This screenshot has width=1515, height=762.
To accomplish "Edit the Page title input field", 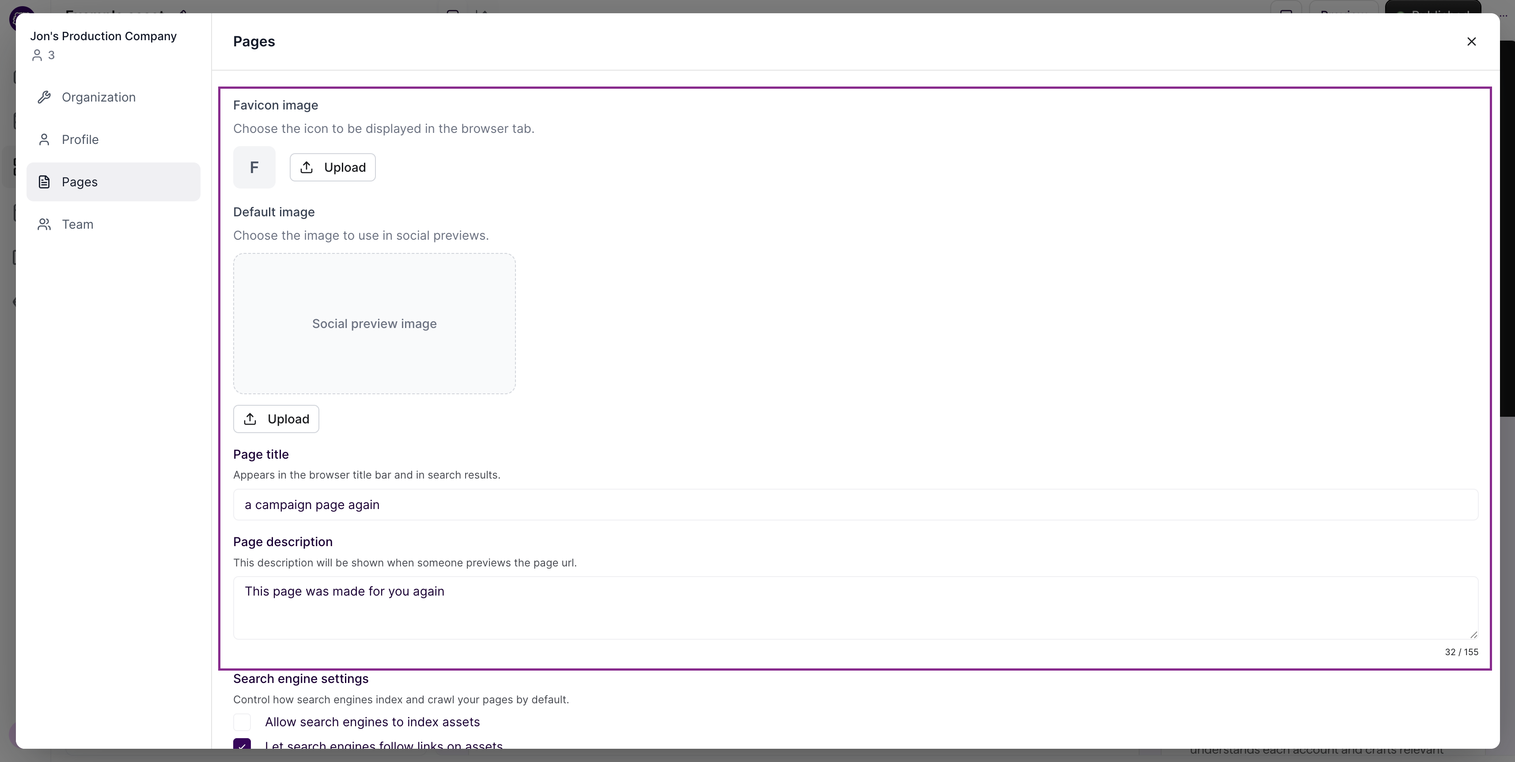I will (x=856, y=505).
